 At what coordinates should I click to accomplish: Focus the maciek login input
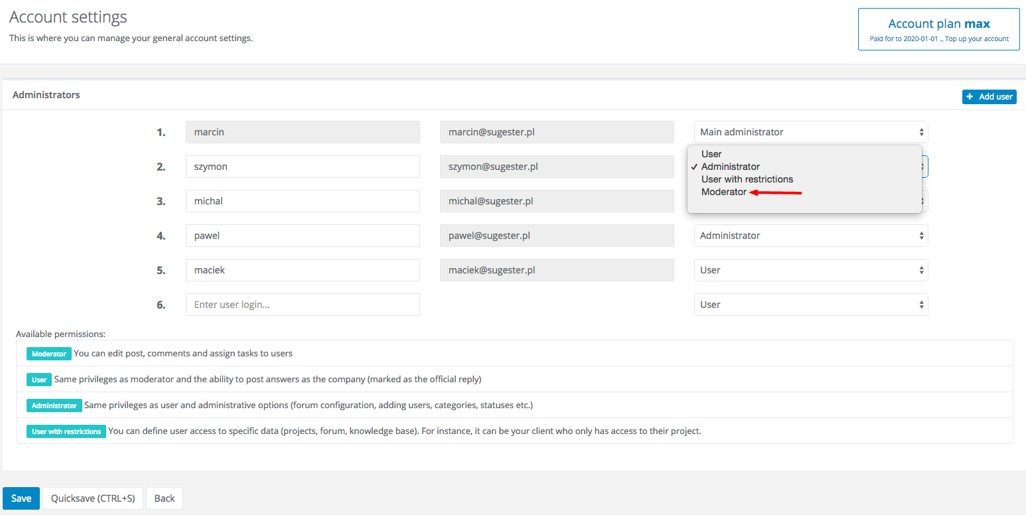[303, 270]
